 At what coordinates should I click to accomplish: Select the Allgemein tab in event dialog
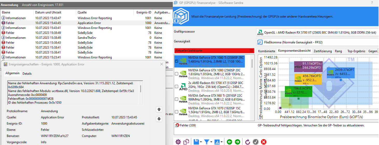tap(12, 73)
